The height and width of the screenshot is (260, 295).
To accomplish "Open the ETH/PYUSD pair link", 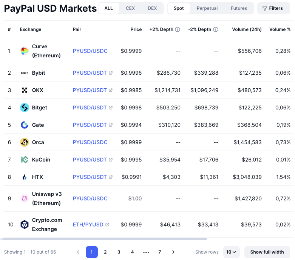I will [x=88, y=225].
